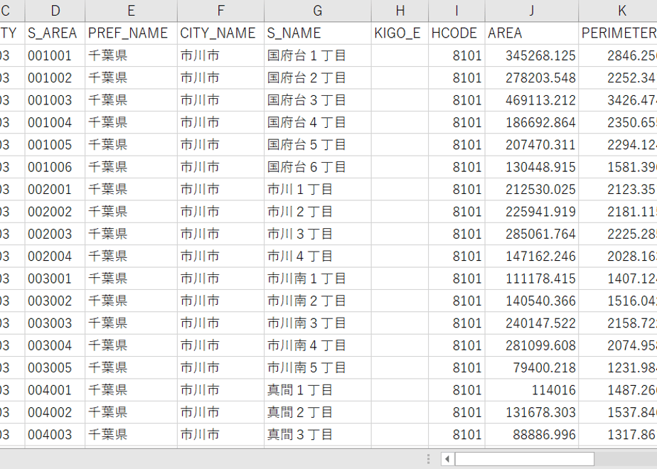Select cell 国府台６丁目
Image resolution: width=657 pixels, height=469 pixels.
click(x=318, y=167)
